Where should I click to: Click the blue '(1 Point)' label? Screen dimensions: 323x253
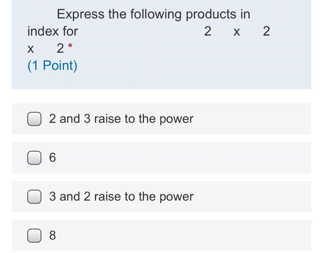(52, 65)
